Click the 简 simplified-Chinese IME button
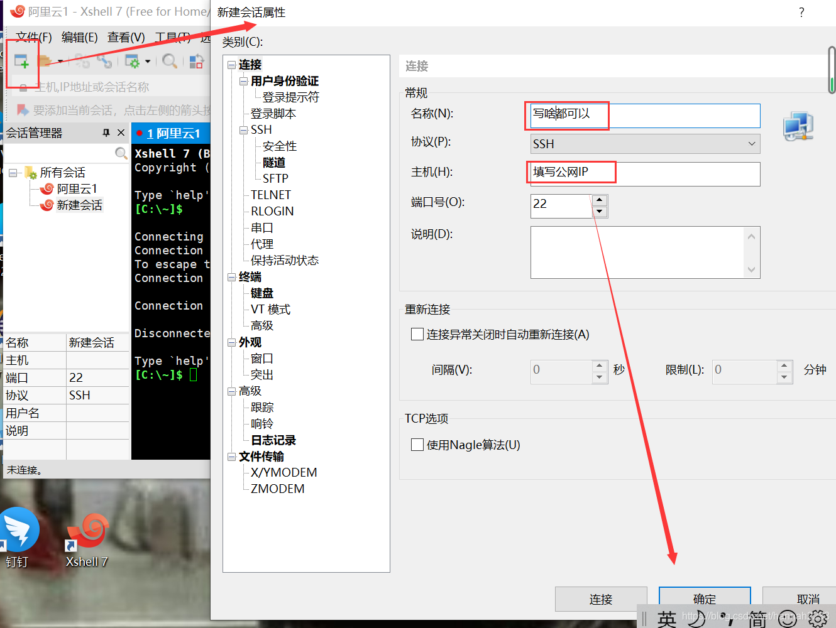The height and width of the screenshot is (628, 836). click(757, 619)
